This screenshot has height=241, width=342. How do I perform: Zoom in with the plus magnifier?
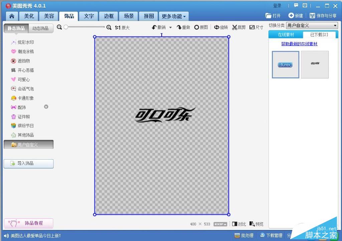point(109,27)
